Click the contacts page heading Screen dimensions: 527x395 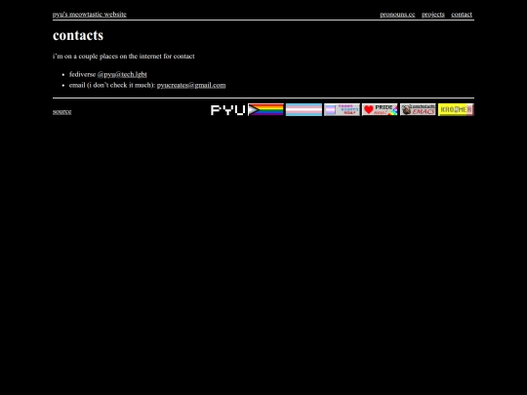coord(78,35)
